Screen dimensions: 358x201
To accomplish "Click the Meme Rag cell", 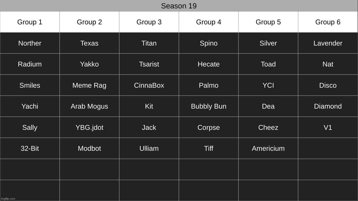I will point(89,85).
